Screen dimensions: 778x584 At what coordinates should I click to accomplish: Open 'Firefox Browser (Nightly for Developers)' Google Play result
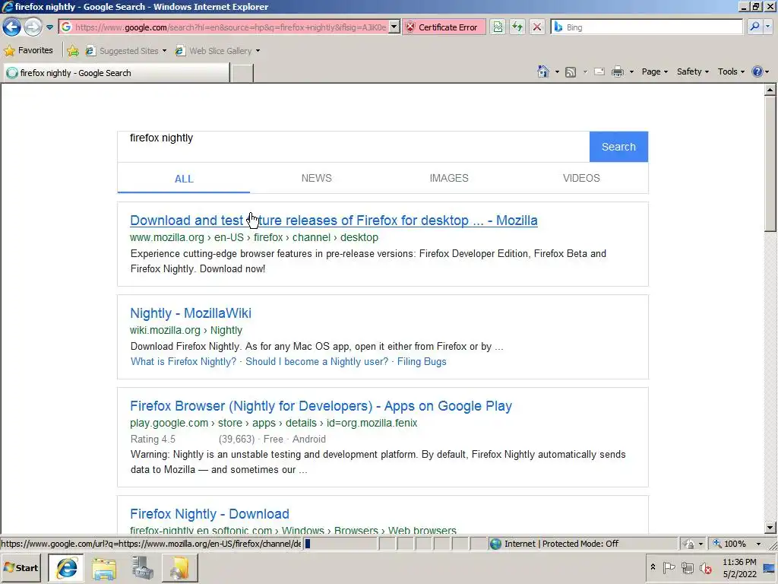click(321, 406)
